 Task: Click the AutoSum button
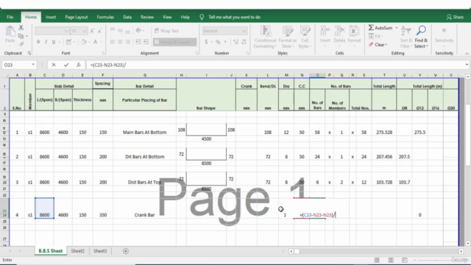tap(380, 28)
